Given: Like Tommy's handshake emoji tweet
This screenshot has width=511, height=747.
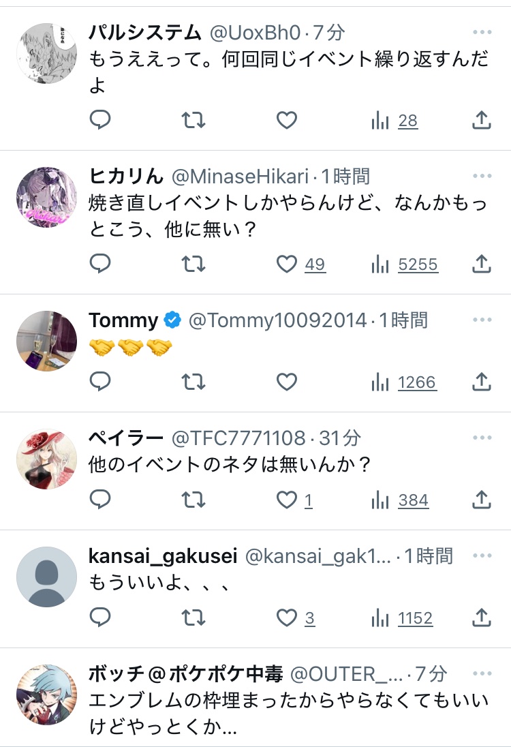Looking at the screenshot, I should [x=287, y=382].
